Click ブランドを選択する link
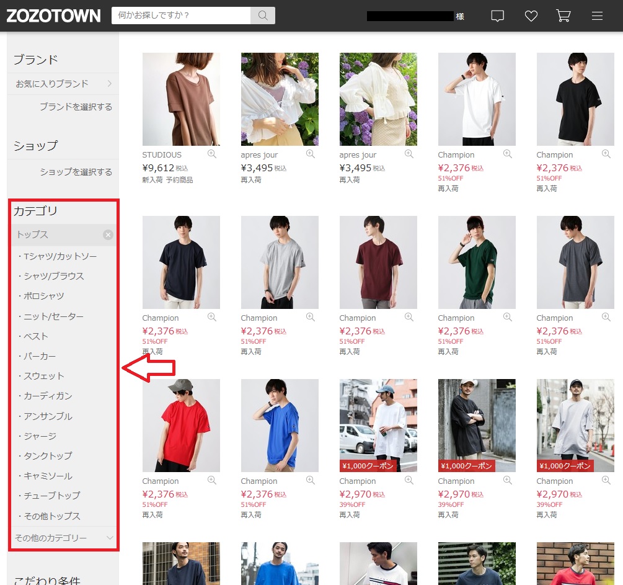The width and height of the screenshot is (623, 585). click(76, 107)
